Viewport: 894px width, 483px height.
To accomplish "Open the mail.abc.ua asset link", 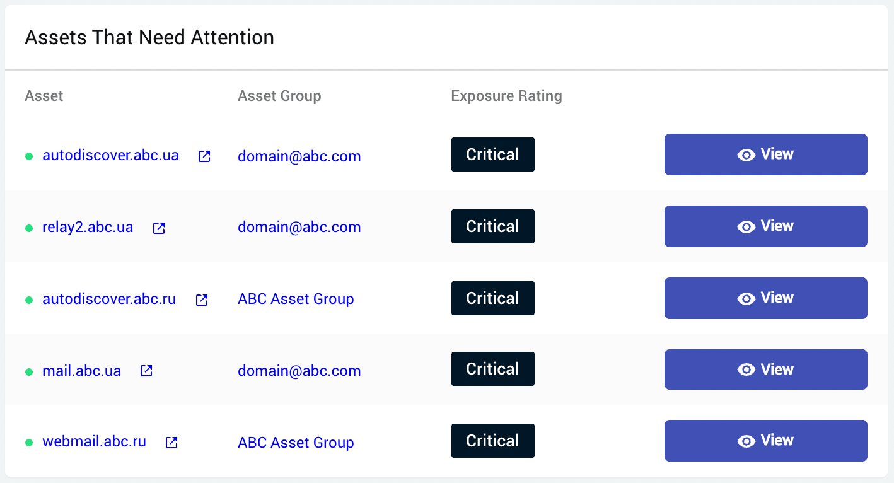I will pyautogui.click(x=81, y=371).
